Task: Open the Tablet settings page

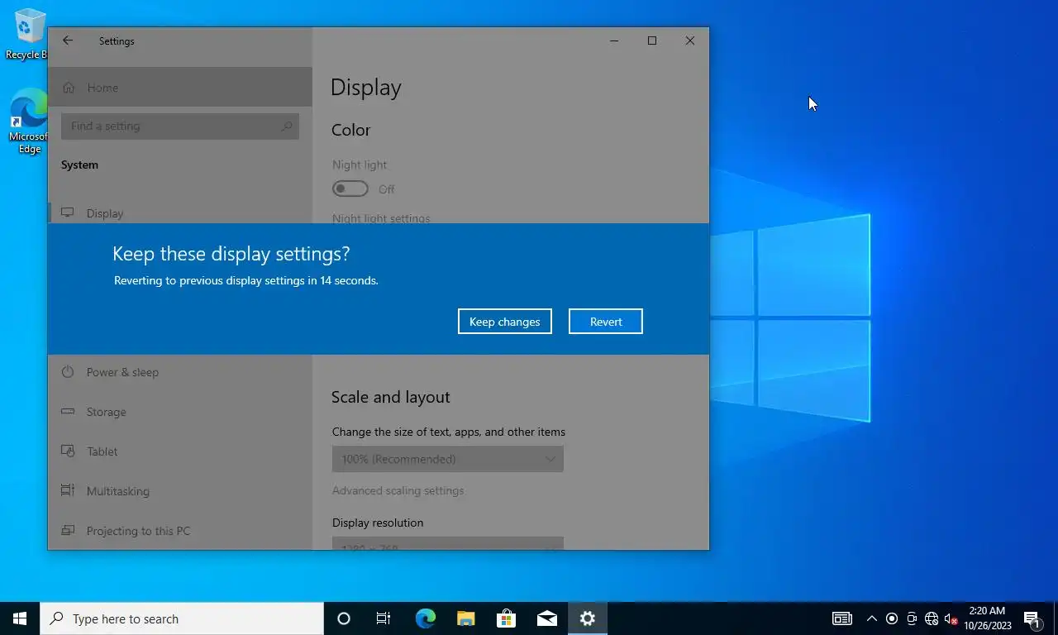Action: coord(180,451)
